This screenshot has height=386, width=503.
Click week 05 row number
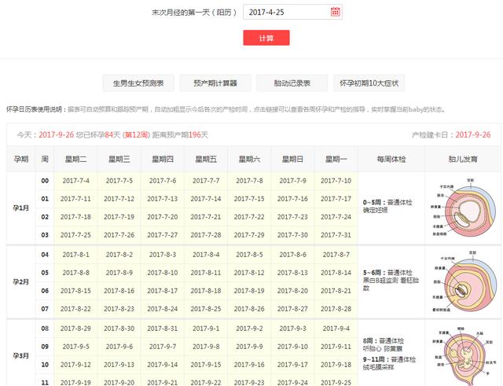point(45,273)
